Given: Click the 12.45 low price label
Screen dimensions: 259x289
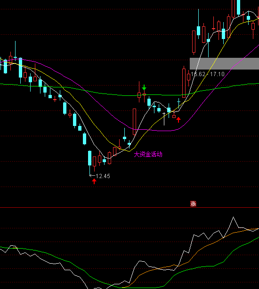Looking at the screenshot, I should [x=103, y=176].
